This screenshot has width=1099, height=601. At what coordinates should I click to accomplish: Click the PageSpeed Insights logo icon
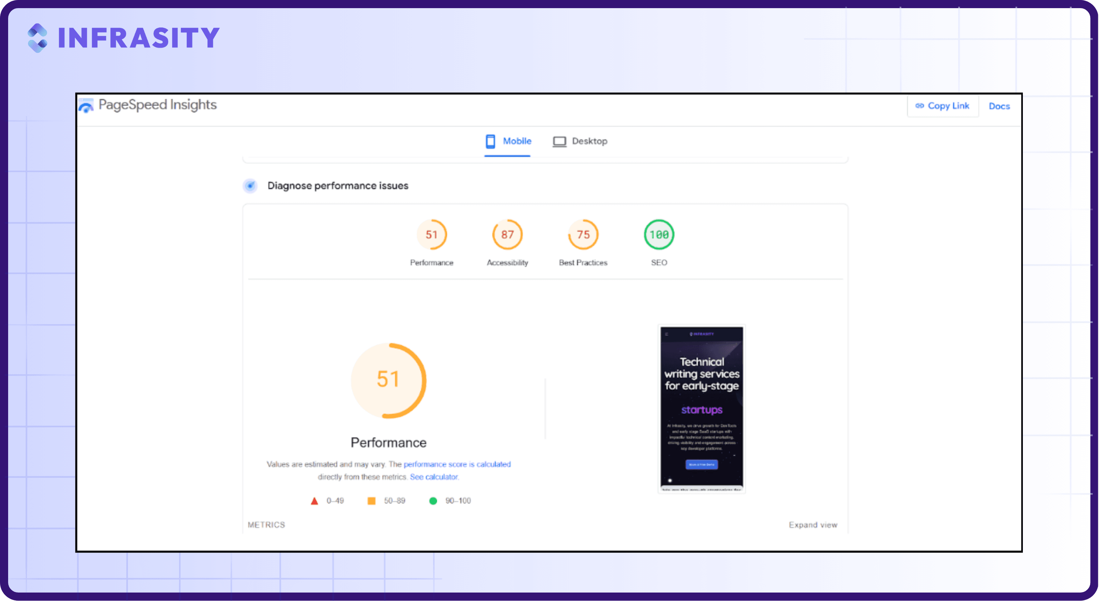pos(86,106)
